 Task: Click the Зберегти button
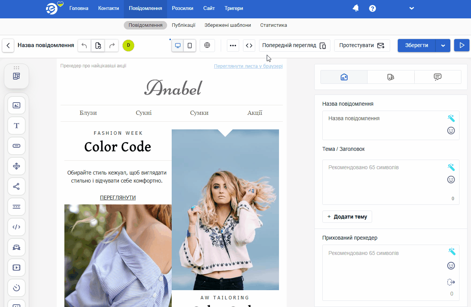pos(417,46)
